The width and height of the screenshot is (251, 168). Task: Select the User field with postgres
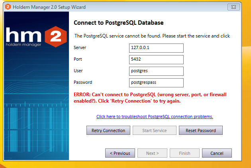click(157, 71)
